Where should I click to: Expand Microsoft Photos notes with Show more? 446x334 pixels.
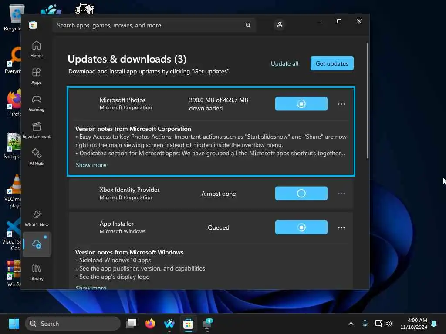(91, 165)
